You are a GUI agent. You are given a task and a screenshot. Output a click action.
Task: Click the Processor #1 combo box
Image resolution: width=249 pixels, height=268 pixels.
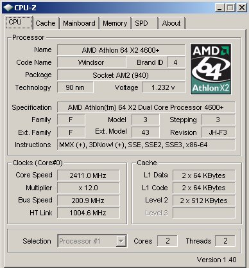92,241
